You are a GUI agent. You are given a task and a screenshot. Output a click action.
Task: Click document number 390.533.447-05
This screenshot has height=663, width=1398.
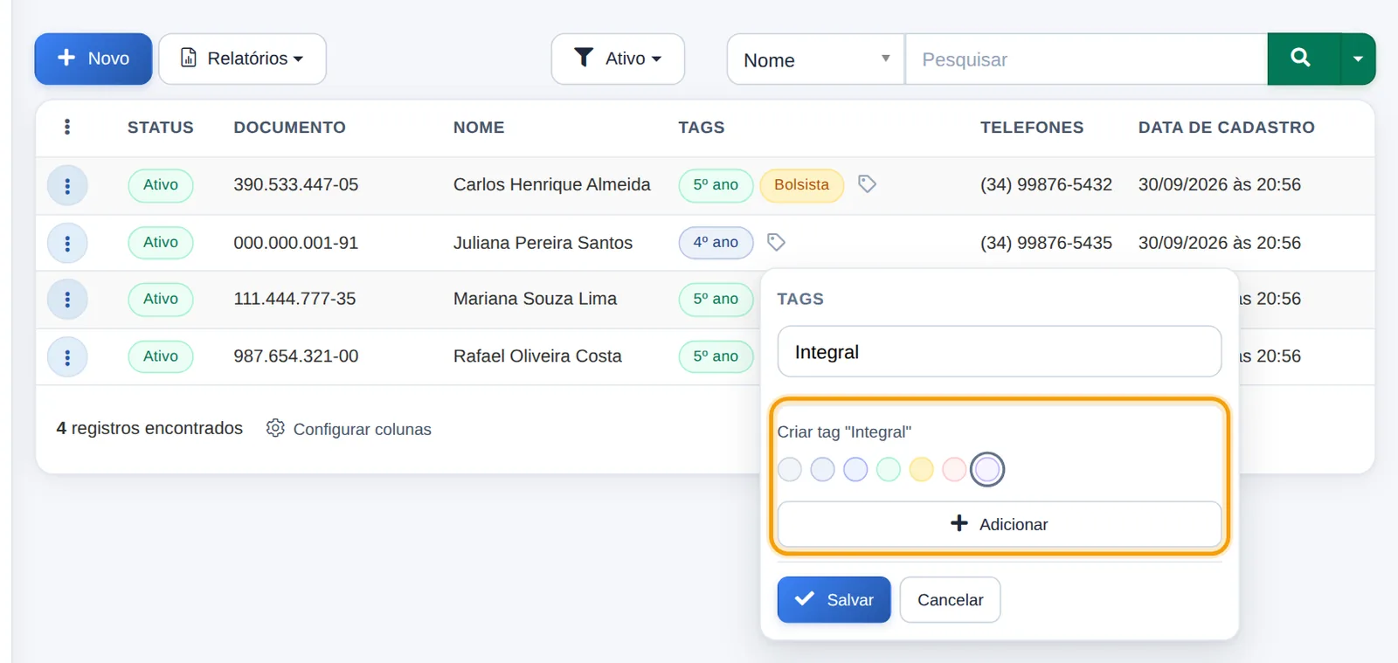[296, 185]
